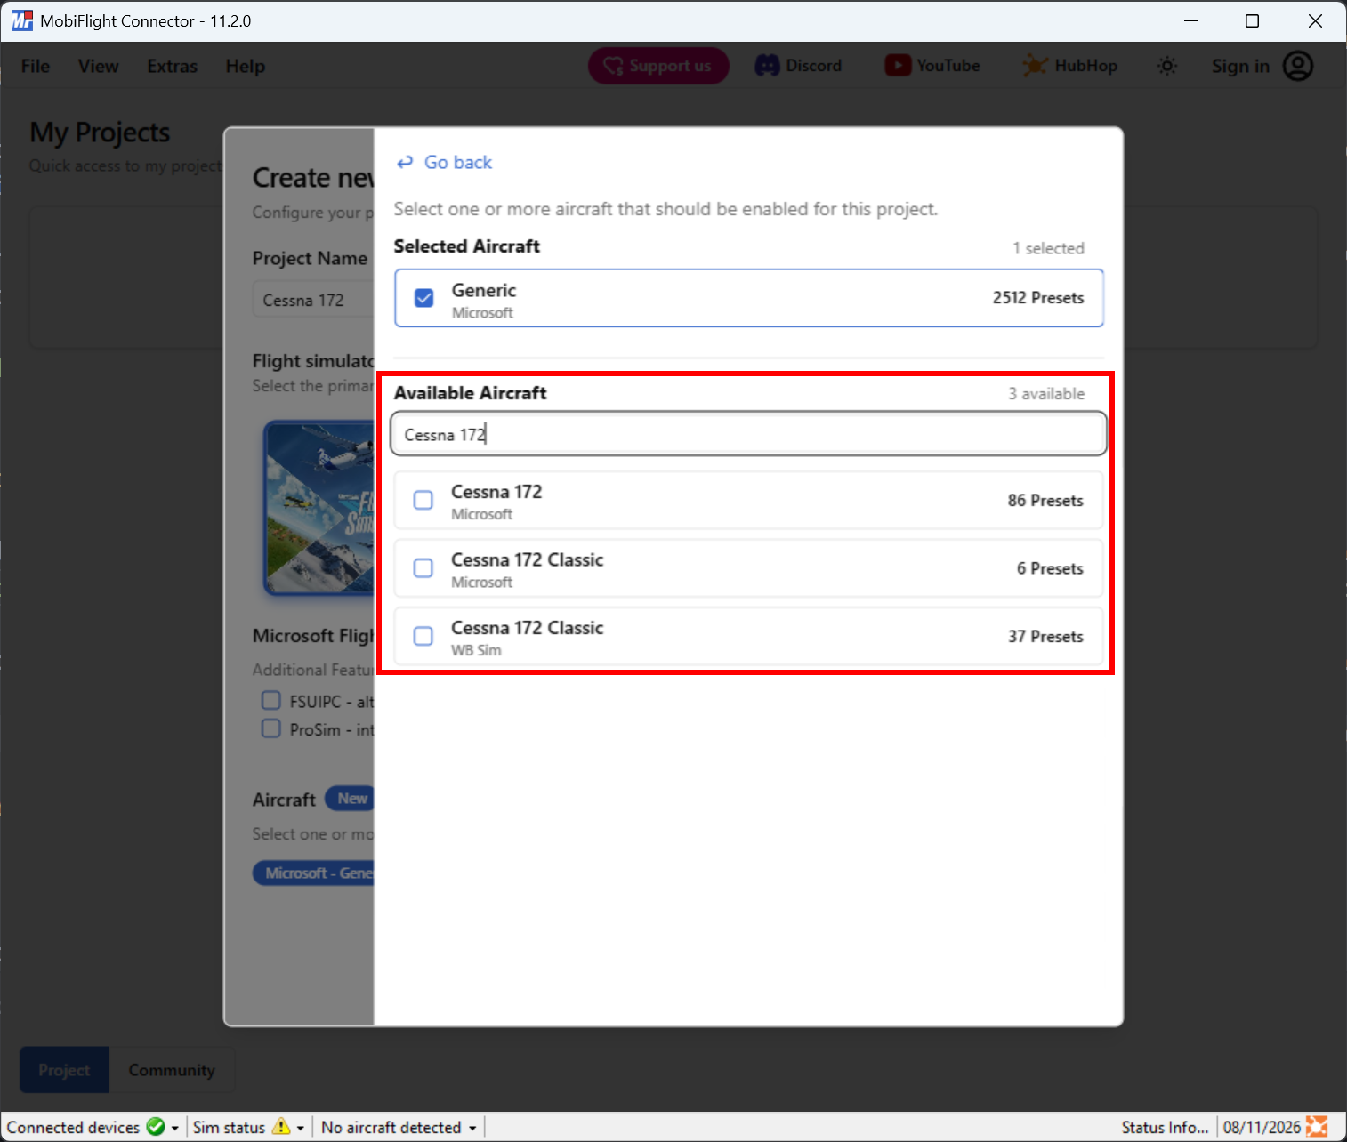
Task: Click the 6 Presets text
Action: pos(1050,567)
